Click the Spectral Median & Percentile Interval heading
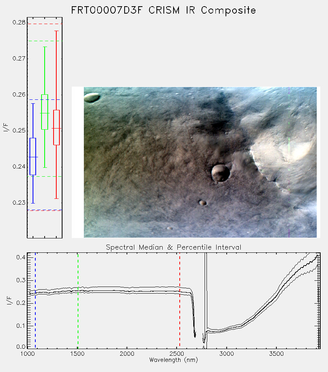This screenshot has width=328, height=372. coord(174,247)
